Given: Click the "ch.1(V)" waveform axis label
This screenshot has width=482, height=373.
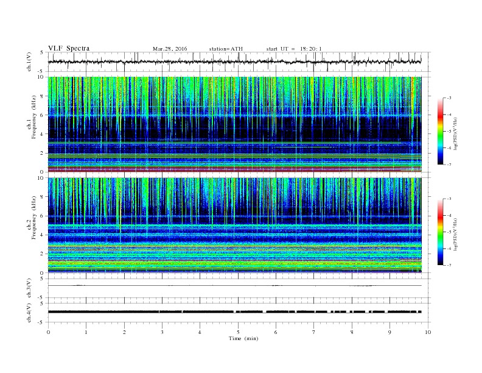Looking at the screenshot, I should tap(29, 63).
